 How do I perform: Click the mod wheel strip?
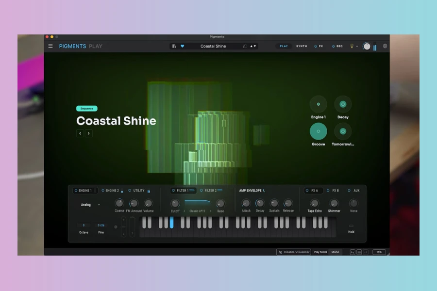[132, 227]
